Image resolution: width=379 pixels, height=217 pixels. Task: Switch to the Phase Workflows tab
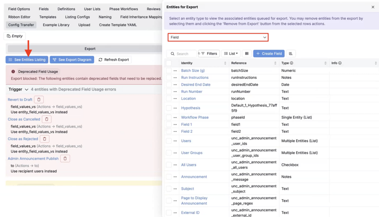pos(123,9)
